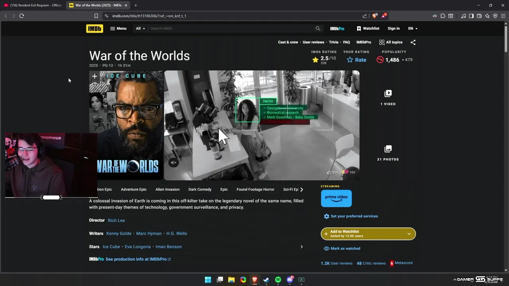
Task: Go to the User reviews section
Action: point(313,42)
